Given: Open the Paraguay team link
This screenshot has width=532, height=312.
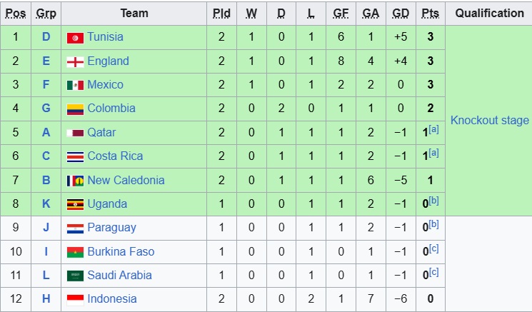Looking at the screenshot, I should pyautogui.click(x=111, y=228).
